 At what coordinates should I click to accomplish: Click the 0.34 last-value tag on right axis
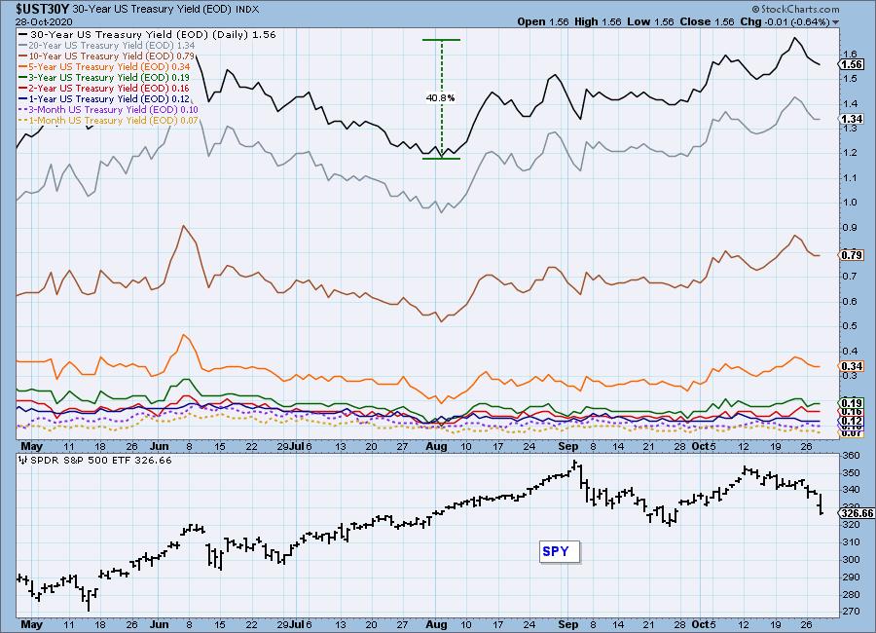point(852,366)
